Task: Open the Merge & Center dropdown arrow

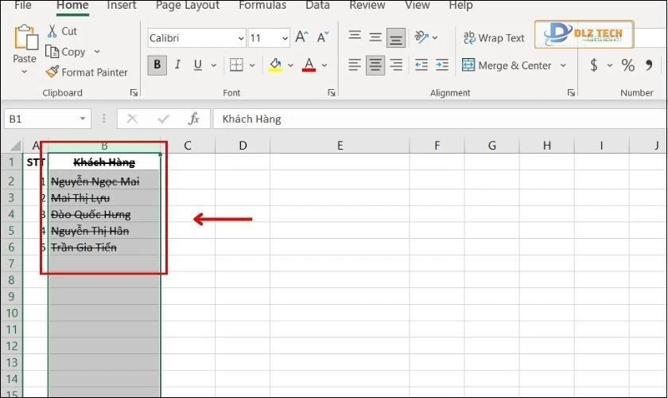Action: tap(564, 66)
